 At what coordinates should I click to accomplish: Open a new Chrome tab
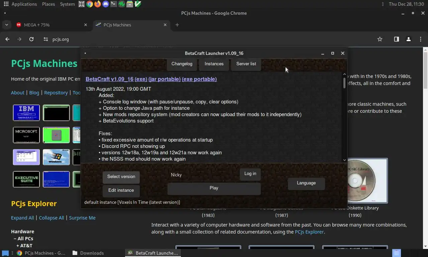click(177, 25)
